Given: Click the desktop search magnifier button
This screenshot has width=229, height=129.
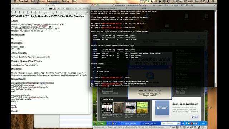Looking at the screenshot, I should 179,123.
